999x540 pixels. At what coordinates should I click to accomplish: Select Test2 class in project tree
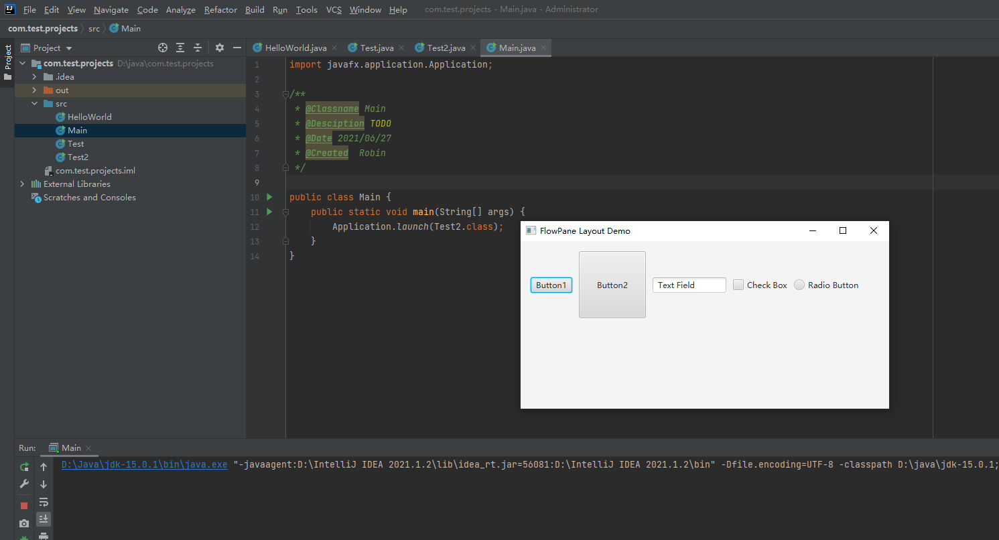click(x=78, y=157)
